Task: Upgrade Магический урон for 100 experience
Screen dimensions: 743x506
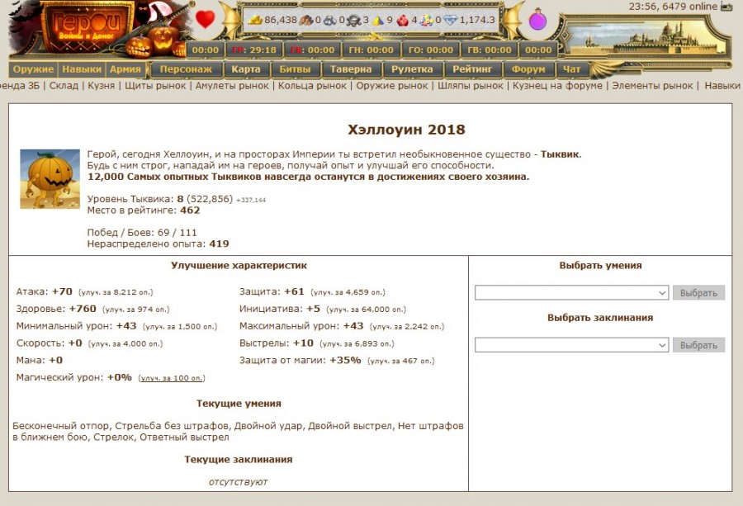Action: [172, 378]
